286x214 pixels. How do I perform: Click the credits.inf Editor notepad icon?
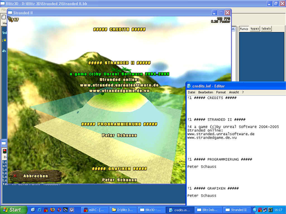(x=189, y=86)
